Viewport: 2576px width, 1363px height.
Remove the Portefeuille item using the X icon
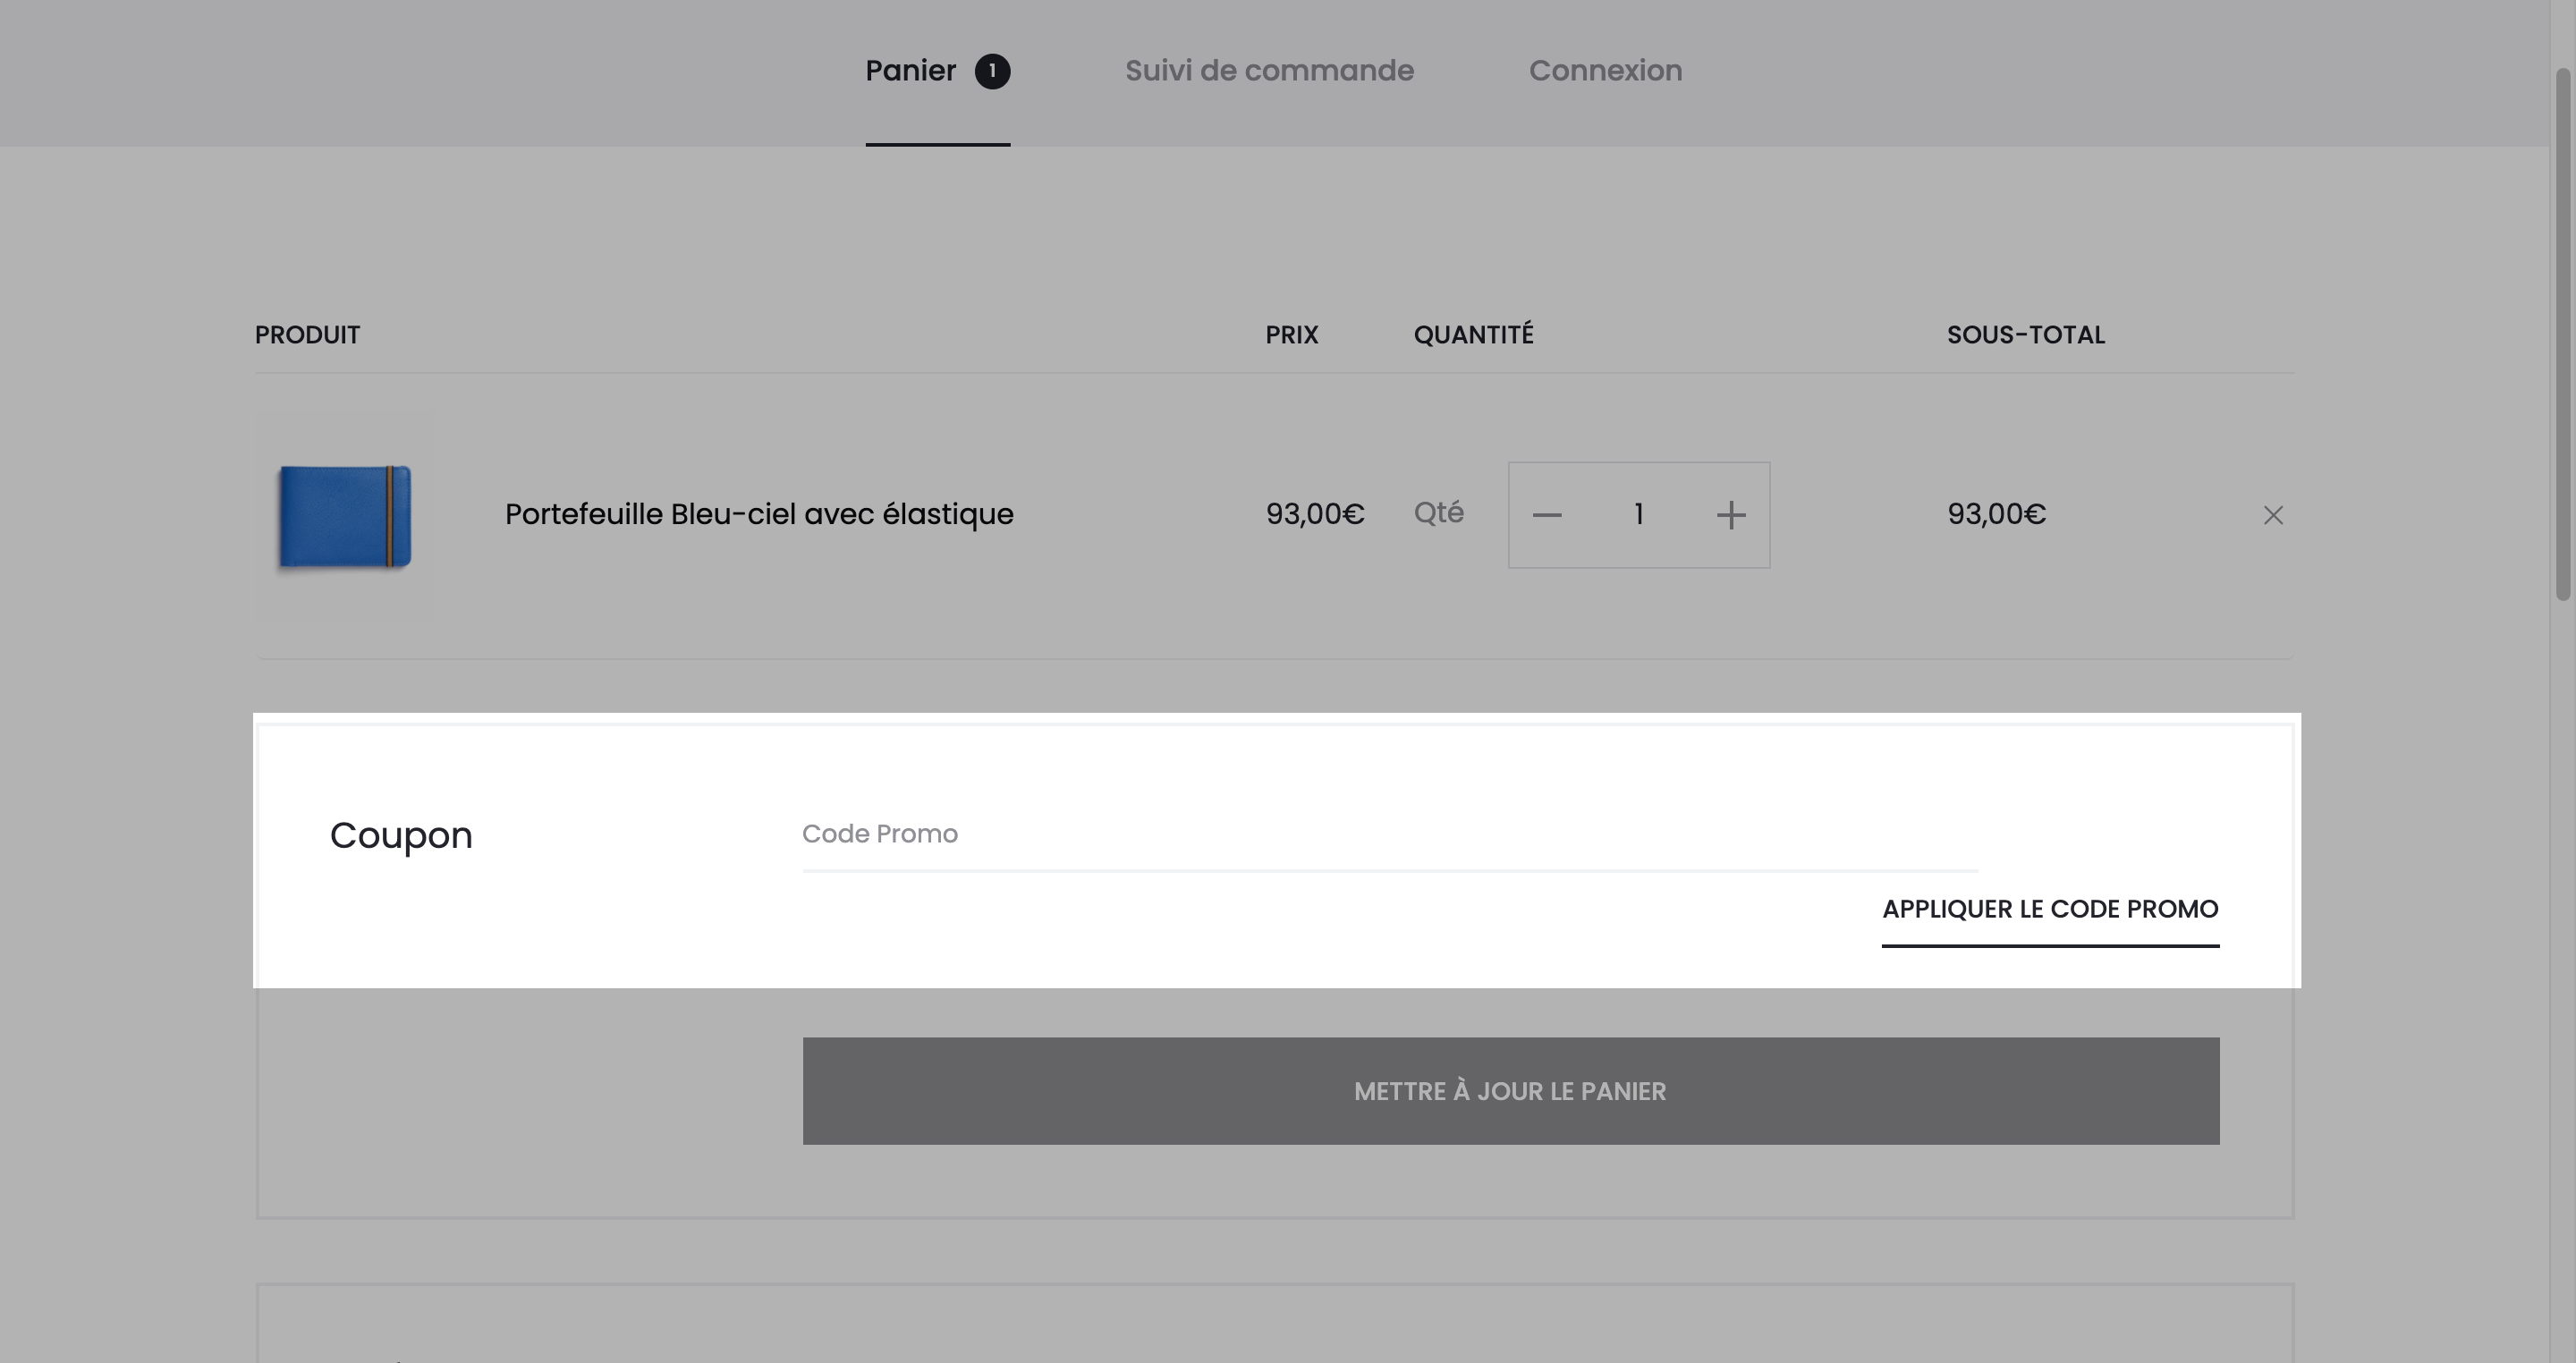(2273, 515)
